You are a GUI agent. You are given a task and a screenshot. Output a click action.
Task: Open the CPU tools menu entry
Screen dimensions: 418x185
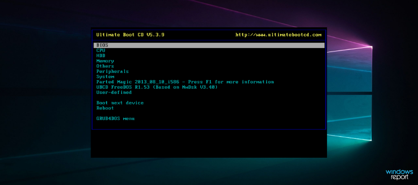click(x=101, y=50)
